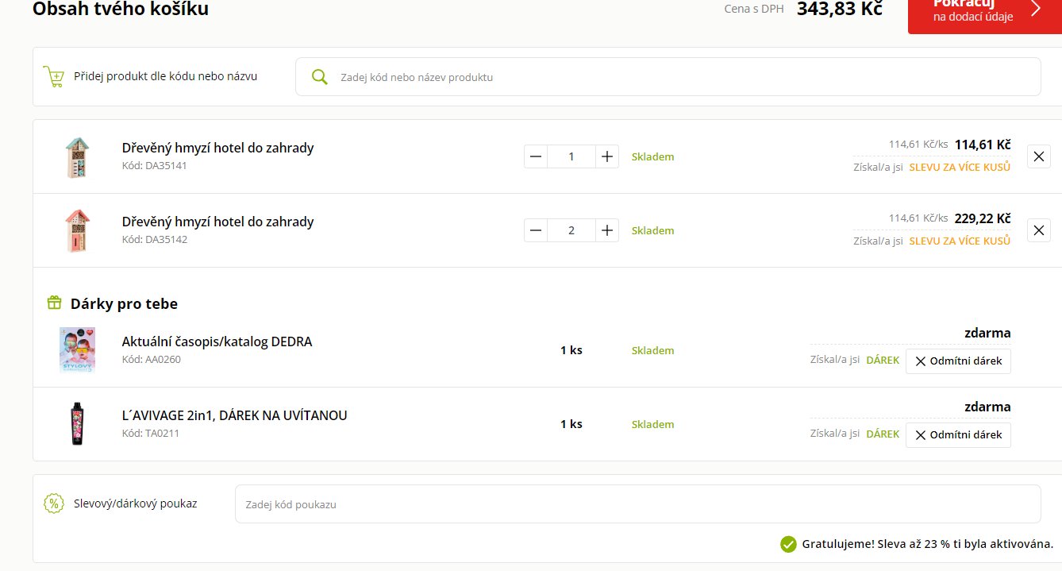The image size is (1062, 571).
Task: Click the price 229,22 Kč
Action: pyautogui.click(x=983, y=218)
